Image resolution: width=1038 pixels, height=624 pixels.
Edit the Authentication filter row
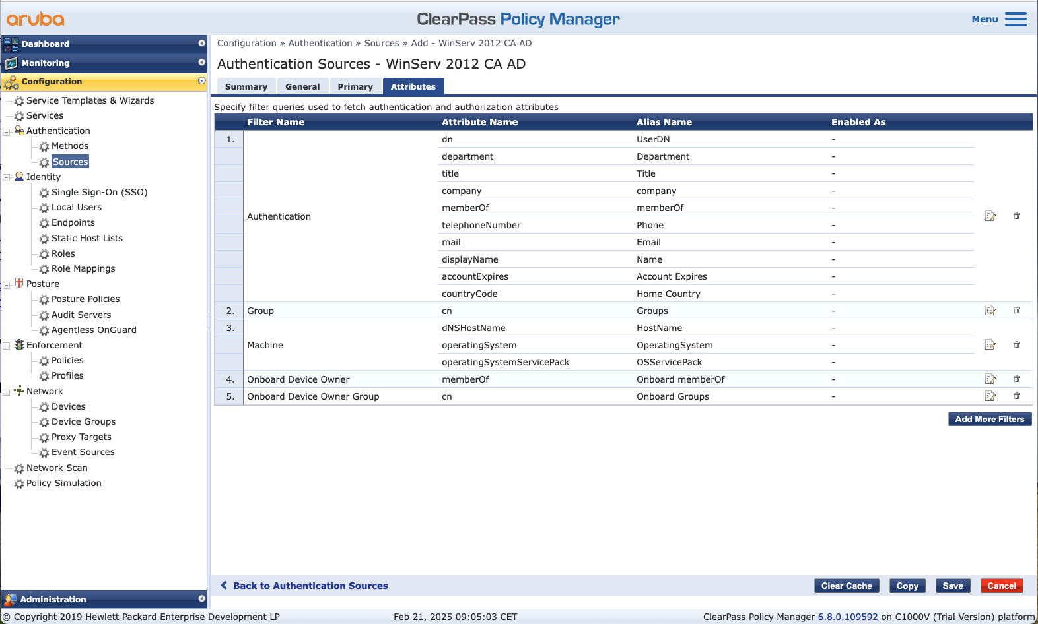(x=990, y=216)
